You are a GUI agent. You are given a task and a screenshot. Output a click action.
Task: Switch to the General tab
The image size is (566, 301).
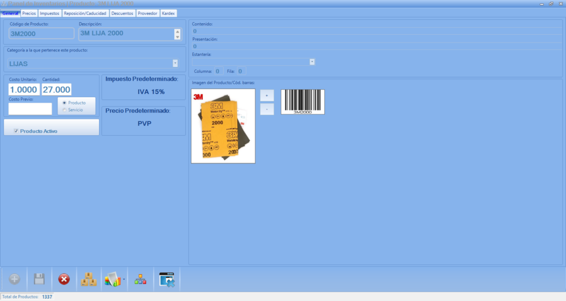point(10,13)
